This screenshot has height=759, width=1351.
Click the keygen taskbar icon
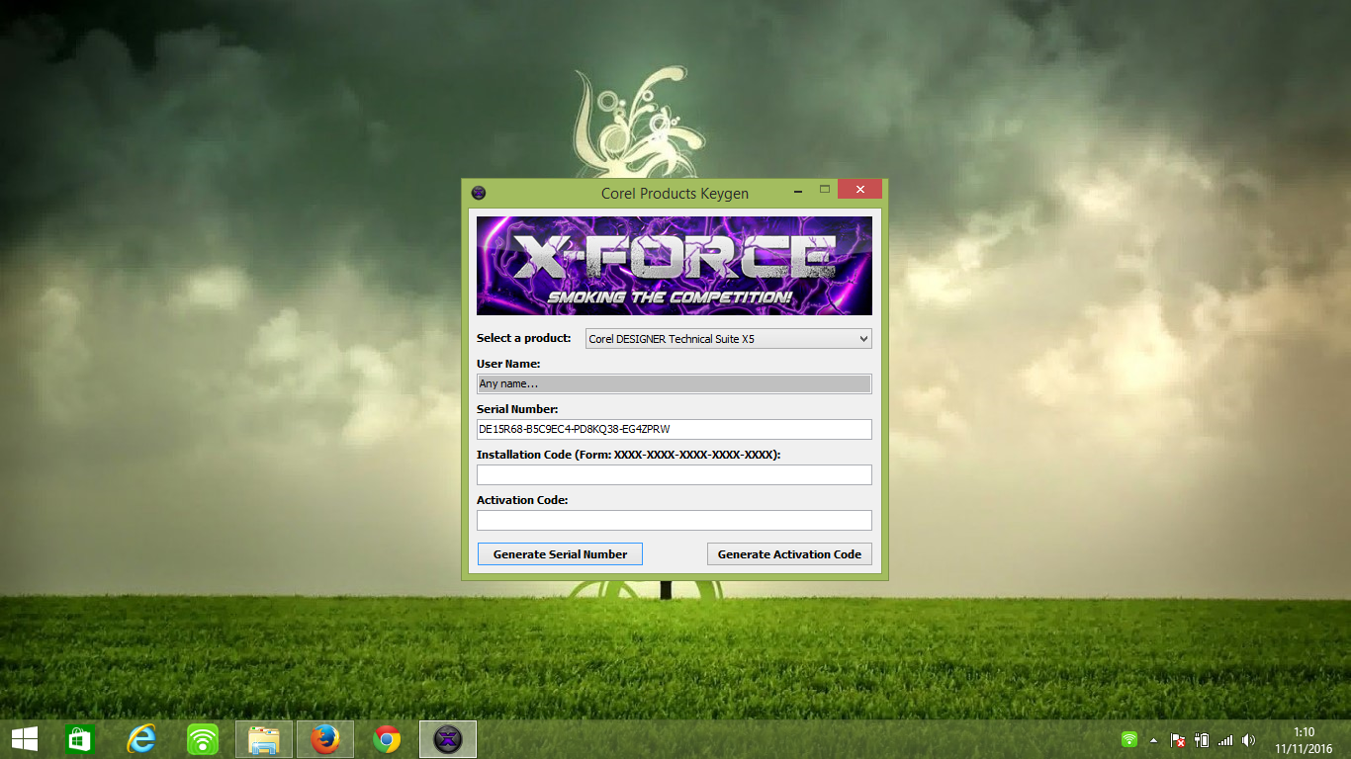(448, 739)
